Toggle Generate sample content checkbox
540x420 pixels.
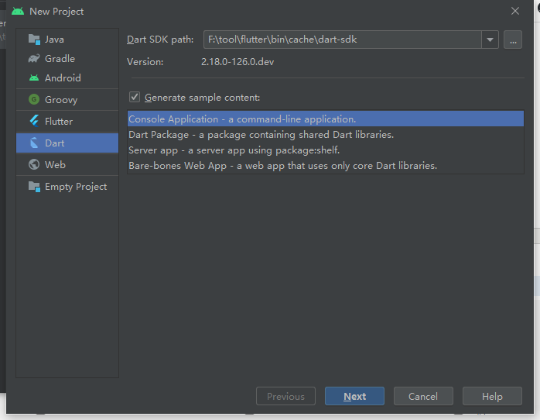pos(135,98)
